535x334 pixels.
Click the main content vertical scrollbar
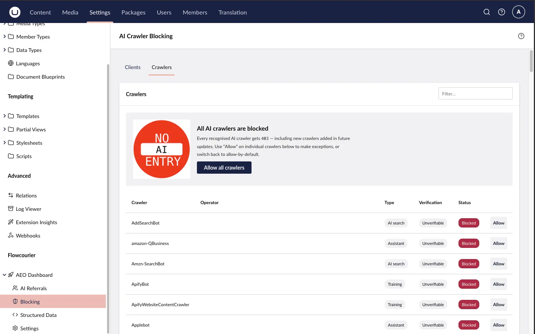(531, 61)
